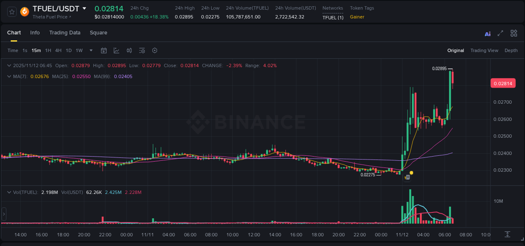Click the TFUEL coin logo
525x246 pixels.
[x=24, y=12]
